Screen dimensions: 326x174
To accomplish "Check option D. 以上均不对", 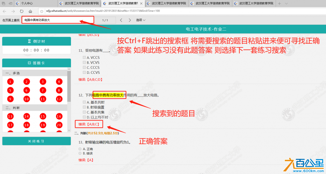I will (84, 117).
